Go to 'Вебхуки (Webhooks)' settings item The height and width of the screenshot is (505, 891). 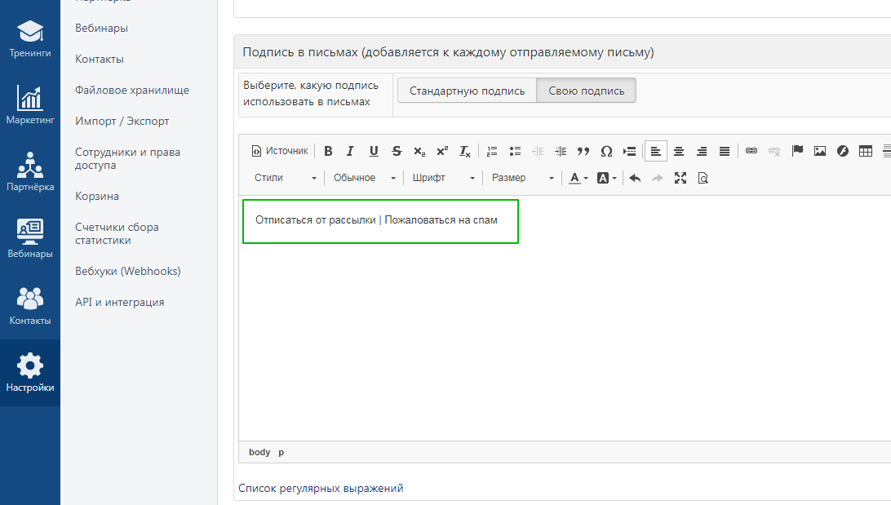click(128, 271)
